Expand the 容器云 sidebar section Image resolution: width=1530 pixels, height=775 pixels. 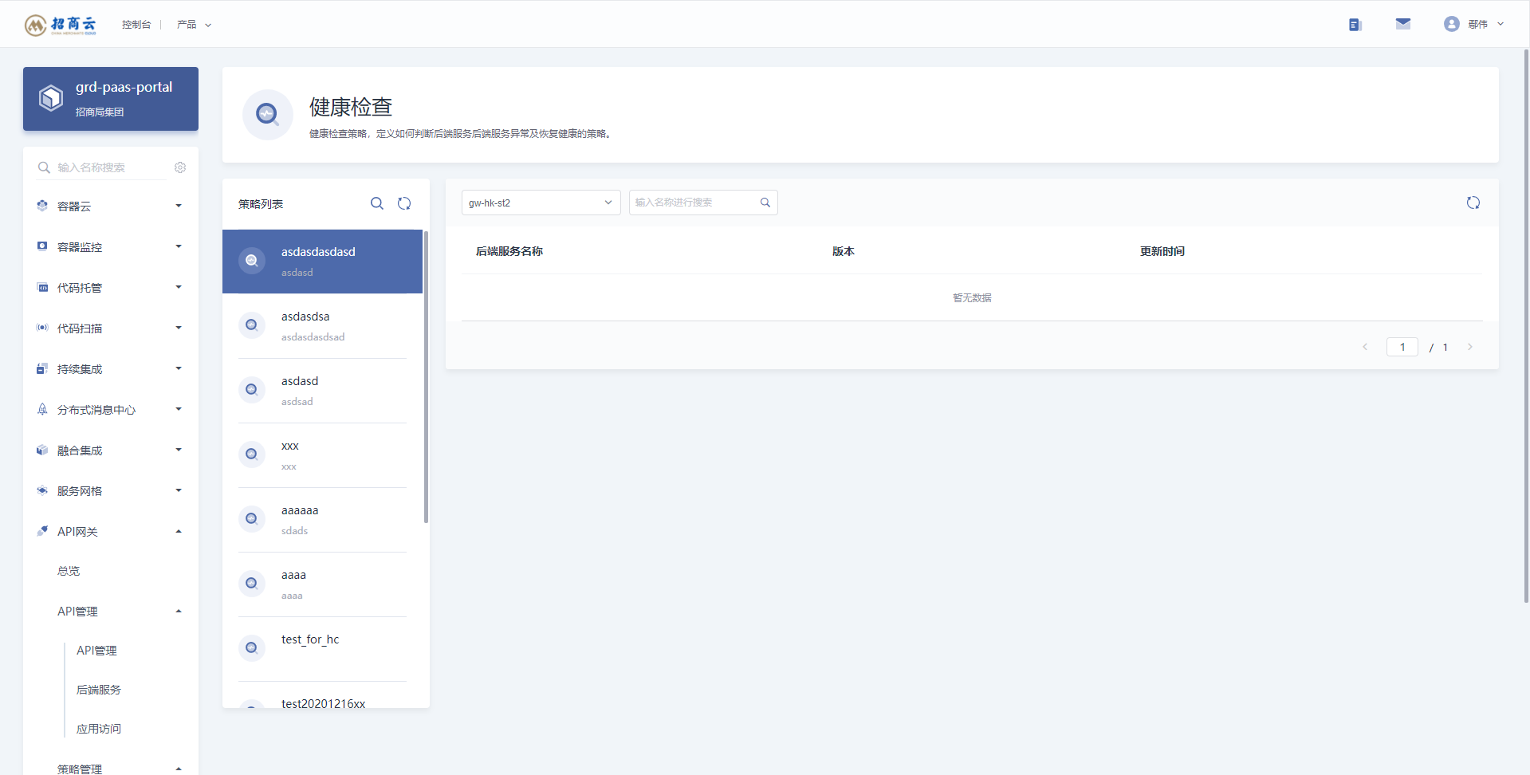(x=110, y=206)
